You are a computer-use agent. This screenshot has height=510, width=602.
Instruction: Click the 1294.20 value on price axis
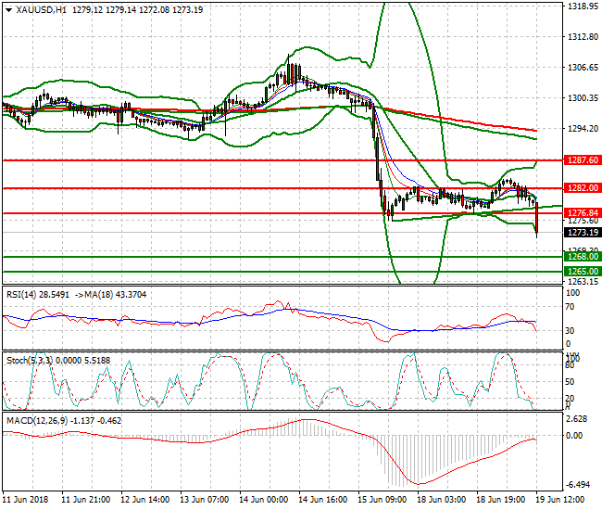click(x=580, y=128)
